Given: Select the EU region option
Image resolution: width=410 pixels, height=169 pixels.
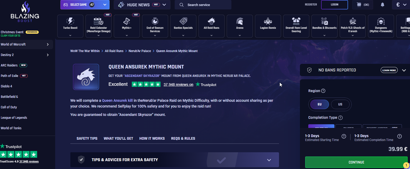Looking at the screenshot, I should tap(320, 104).
